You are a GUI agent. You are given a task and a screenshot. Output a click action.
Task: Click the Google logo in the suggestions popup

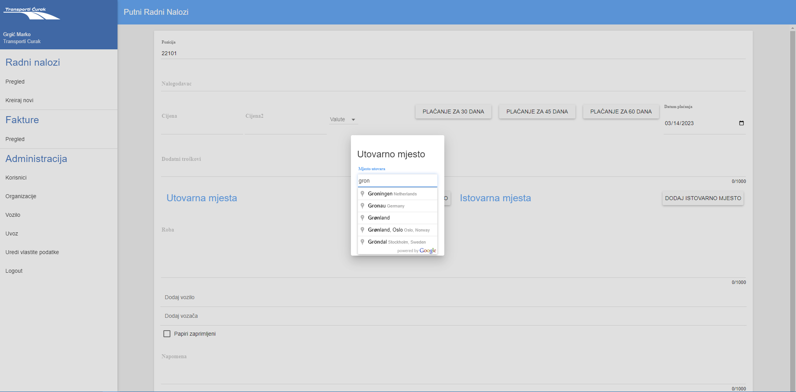pyautogui.click(x=428, y=251)
